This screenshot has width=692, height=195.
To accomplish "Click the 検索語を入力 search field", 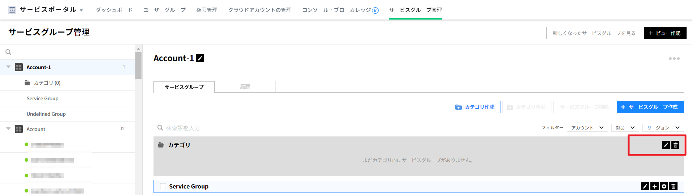I will (x=253, y=128).
